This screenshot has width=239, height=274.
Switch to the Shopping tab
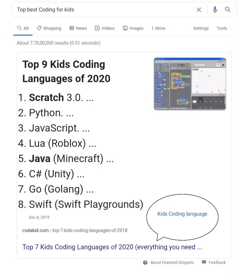(x=49, y=28)
